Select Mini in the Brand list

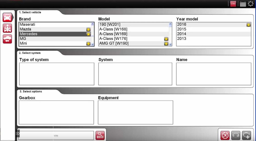pyautogui.click(x=55, y=44)
